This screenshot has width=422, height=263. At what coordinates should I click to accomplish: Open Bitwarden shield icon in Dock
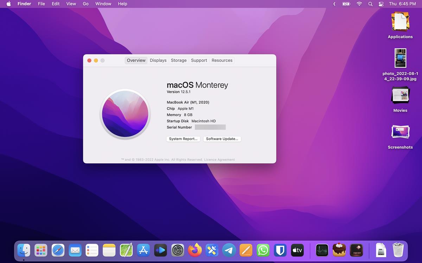[280, 250]
